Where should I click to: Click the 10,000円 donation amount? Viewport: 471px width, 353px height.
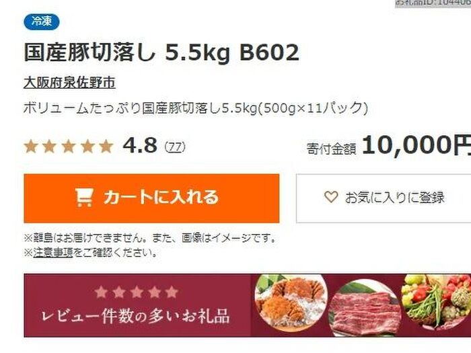[416, 145]
